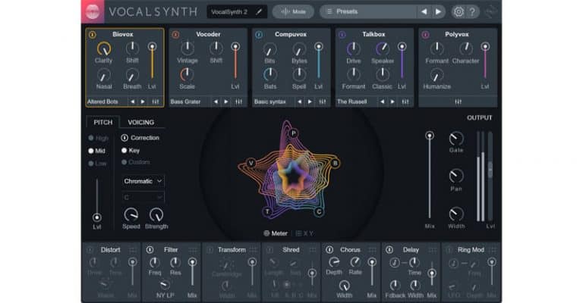Select the Key correction radio option
This screenshot has height=303, width=583.
[x=124, y=151]
